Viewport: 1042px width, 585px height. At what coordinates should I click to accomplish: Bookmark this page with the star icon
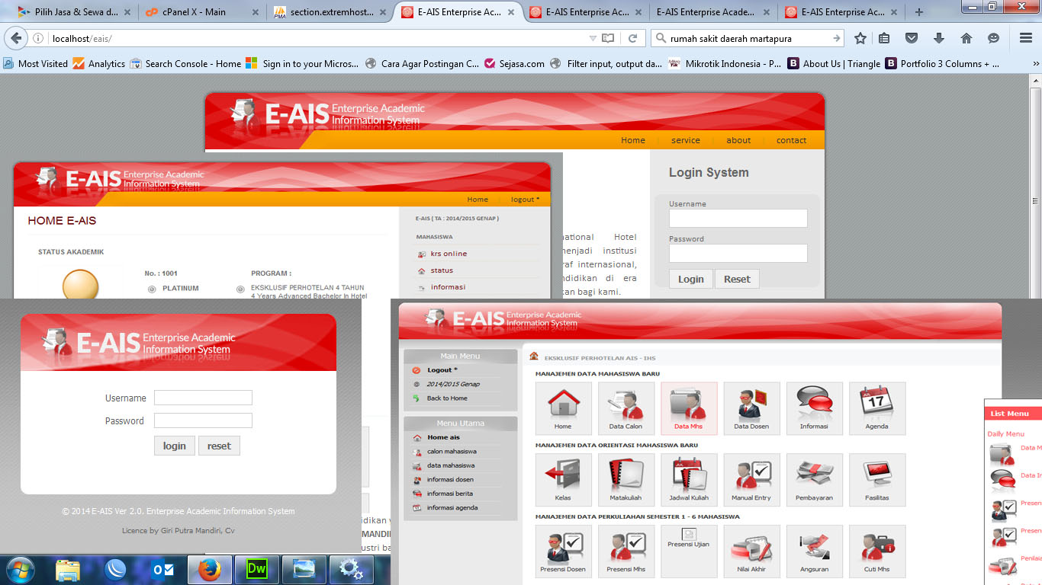click(860, 38)
